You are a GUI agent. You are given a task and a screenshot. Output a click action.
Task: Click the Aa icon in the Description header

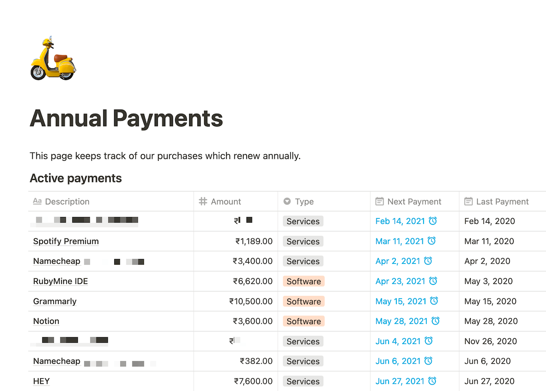[x=37, y=201]
